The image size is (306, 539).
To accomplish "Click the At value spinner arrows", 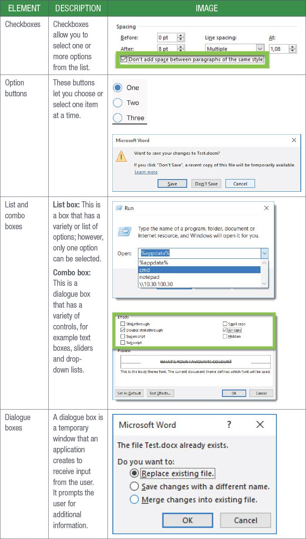I will (293, 49).
